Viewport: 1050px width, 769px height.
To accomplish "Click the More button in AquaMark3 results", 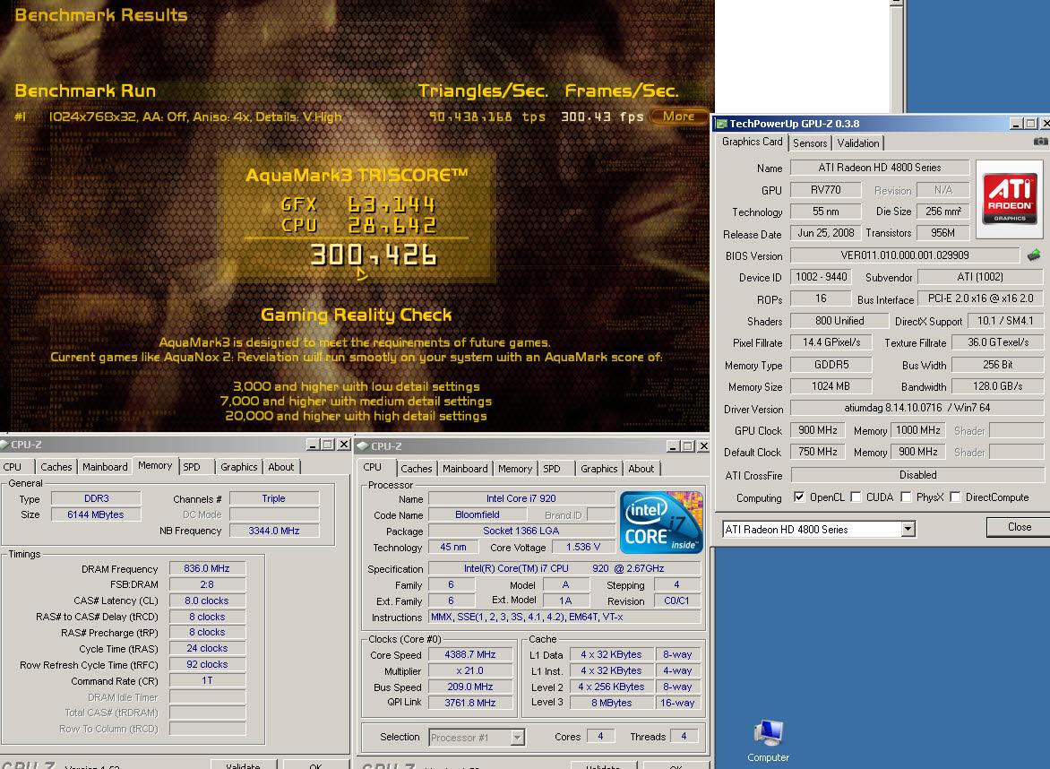I will (x=678, y=116).
